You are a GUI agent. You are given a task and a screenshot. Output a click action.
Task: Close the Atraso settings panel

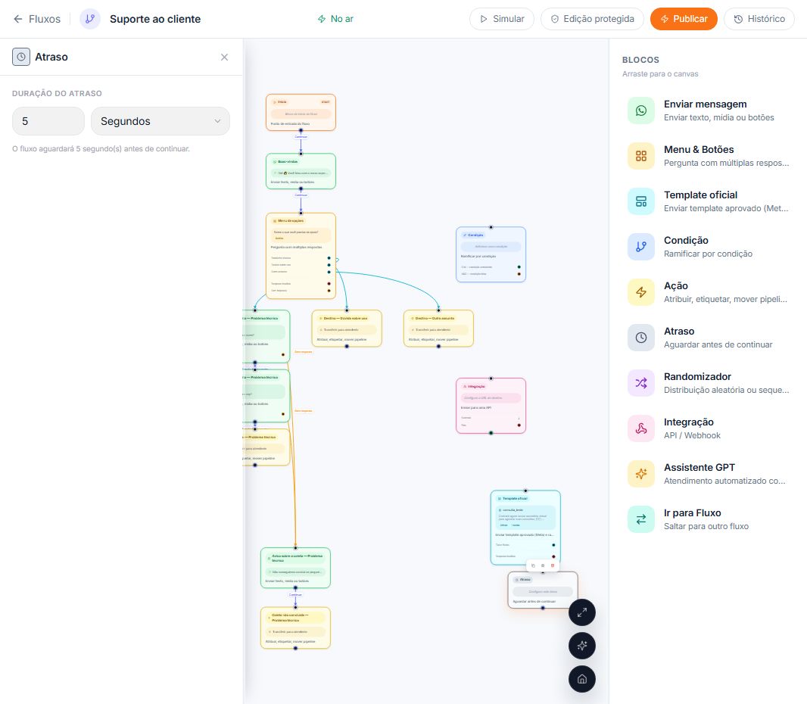click(224, 57)
